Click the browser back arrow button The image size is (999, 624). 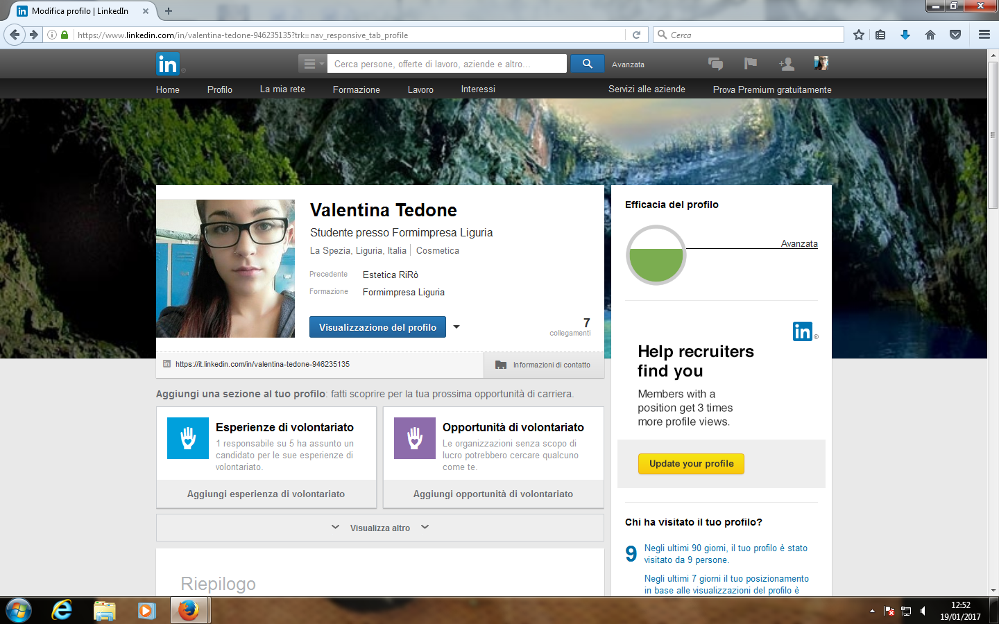(x=15, y=35)
